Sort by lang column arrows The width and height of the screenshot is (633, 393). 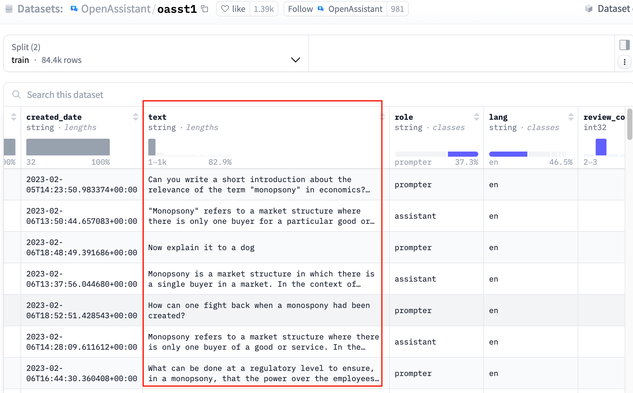pyautogui.click(x=571, y=117)
